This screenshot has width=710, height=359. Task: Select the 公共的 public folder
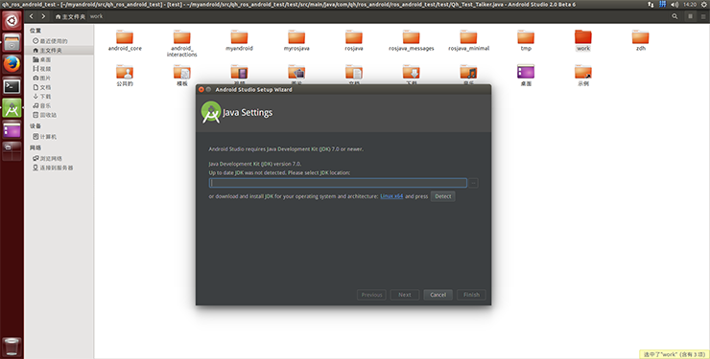click(x=125, y=76)
